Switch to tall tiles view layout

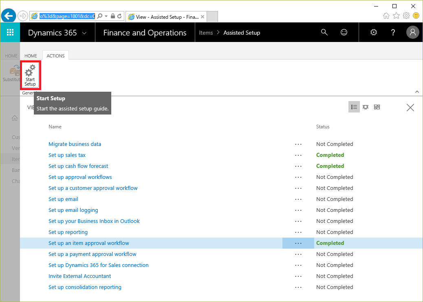(x=366, y=107)
